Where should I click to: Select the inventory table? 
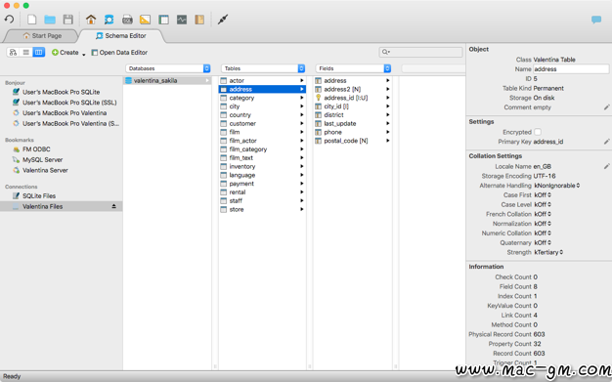point(262,166)
